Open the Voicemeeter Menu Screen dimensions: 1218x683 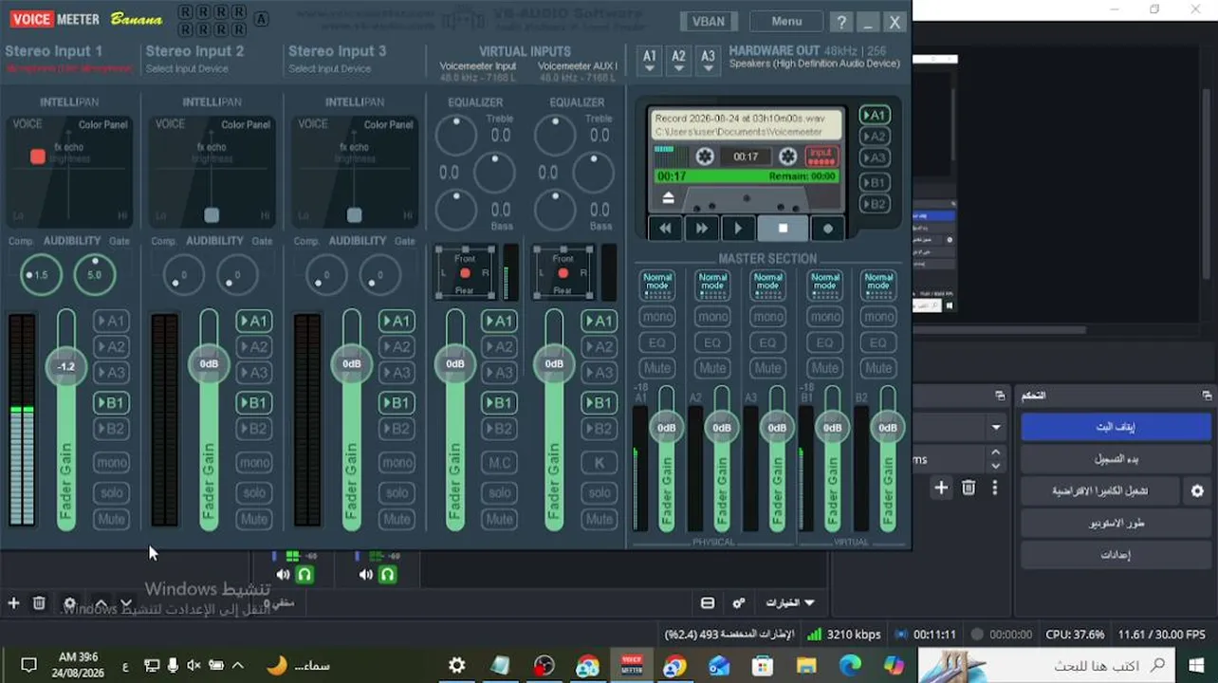coord(786,21)
